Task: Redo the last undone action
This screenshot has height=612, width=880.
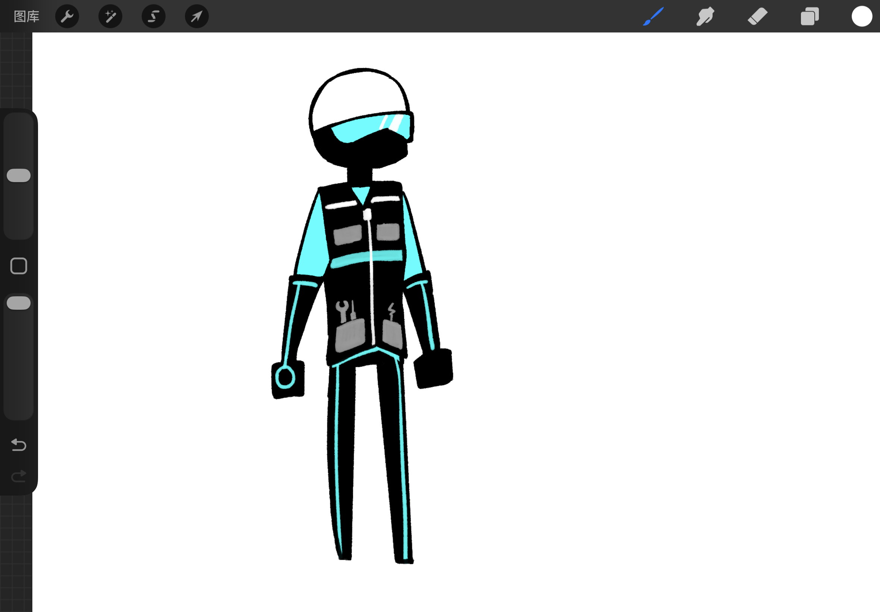Action: point(18,477)
